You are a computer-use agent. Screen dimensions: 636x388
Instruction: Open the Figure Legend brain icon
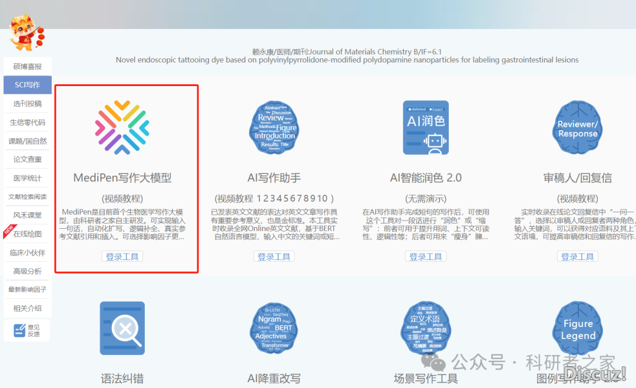point(578,328)
